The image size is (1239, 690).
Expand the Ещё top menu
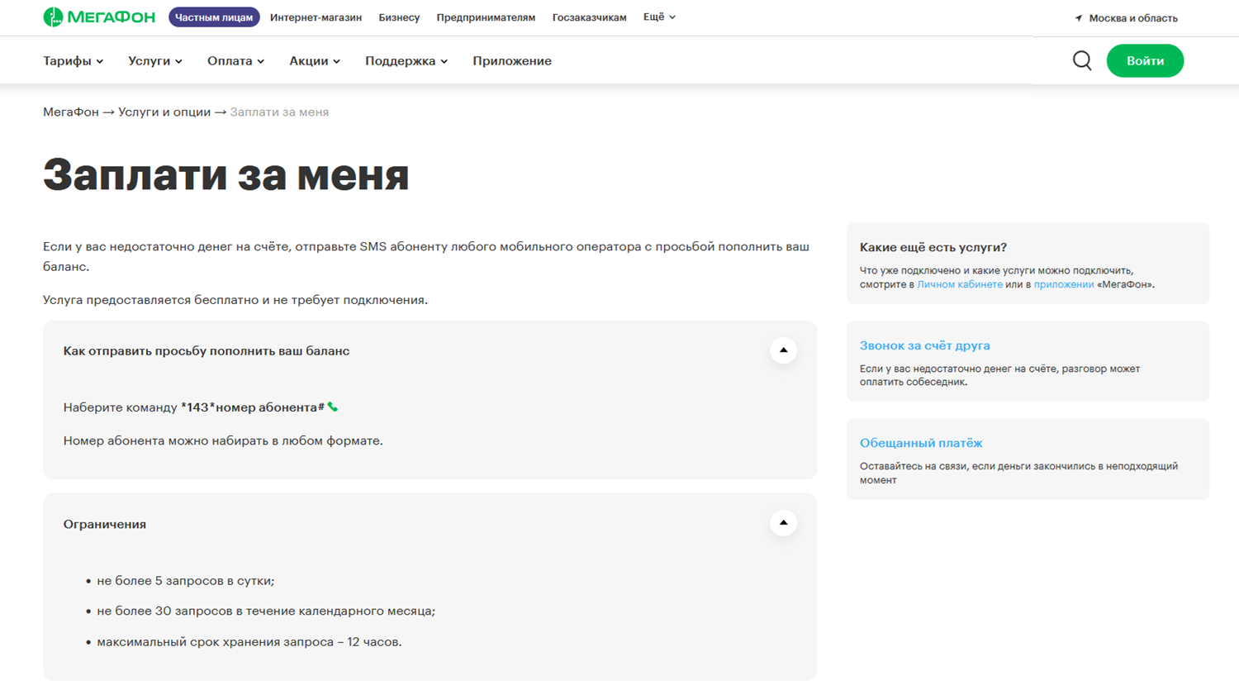[659, 17]
